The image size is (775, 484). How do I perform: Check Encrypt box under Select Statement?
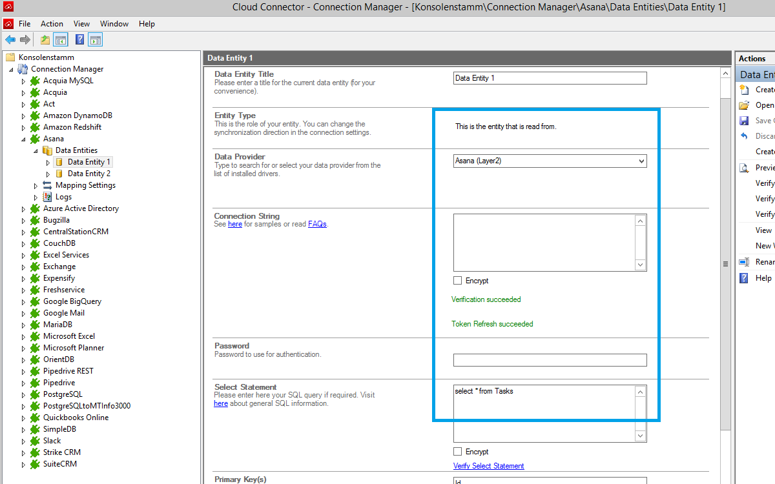pos(458,452)
